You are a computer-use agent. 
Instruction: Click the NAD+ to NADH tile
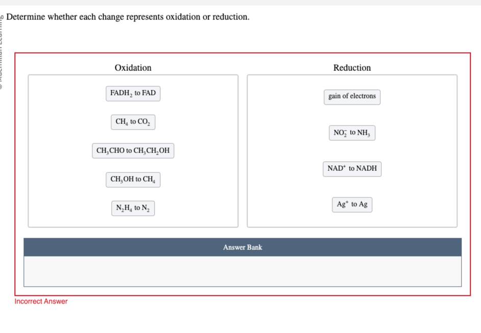point(352,169)
